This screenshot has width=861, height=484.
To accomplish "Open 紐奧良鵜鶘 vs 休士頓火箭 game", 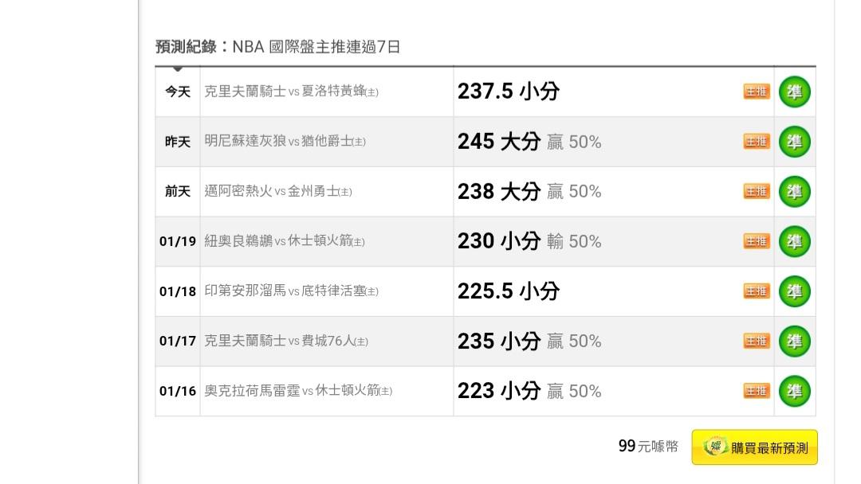I will click(284, 241).
